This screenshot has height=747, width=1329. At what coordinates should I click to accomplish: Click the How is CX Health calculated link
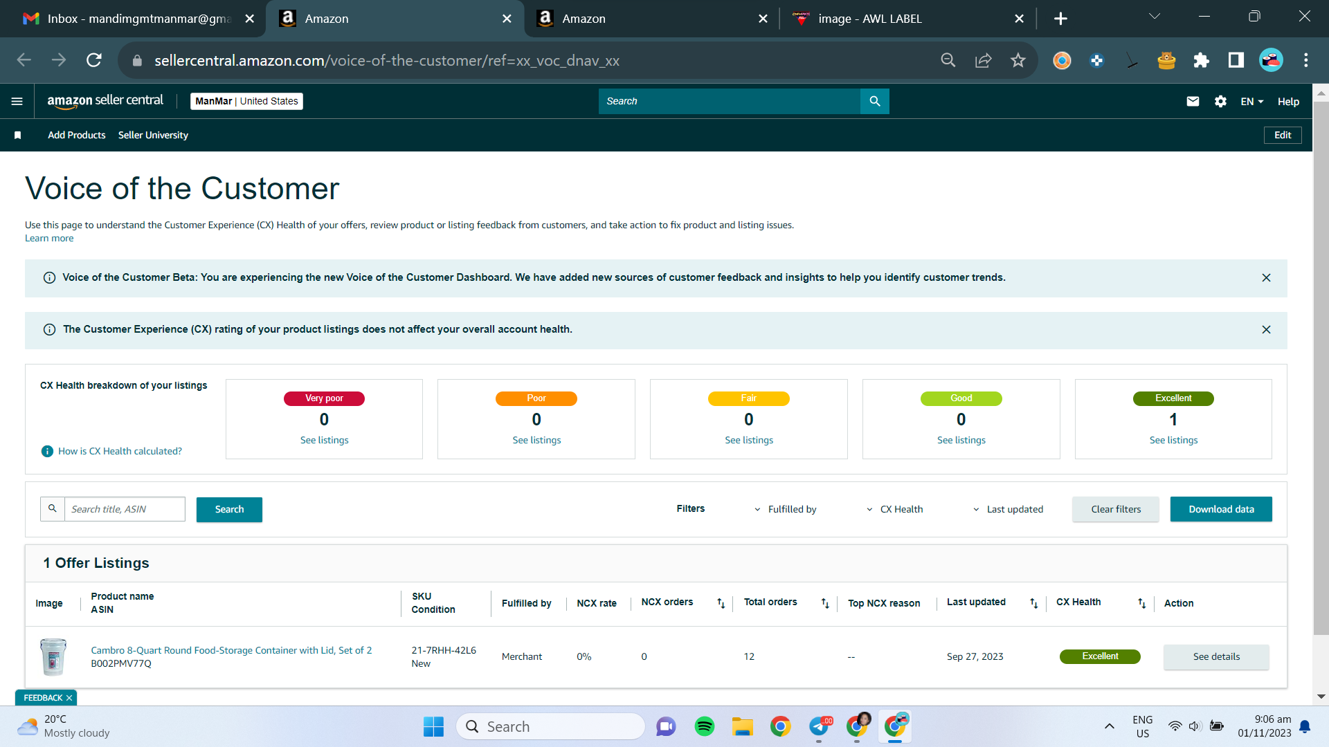pos(120,452)
